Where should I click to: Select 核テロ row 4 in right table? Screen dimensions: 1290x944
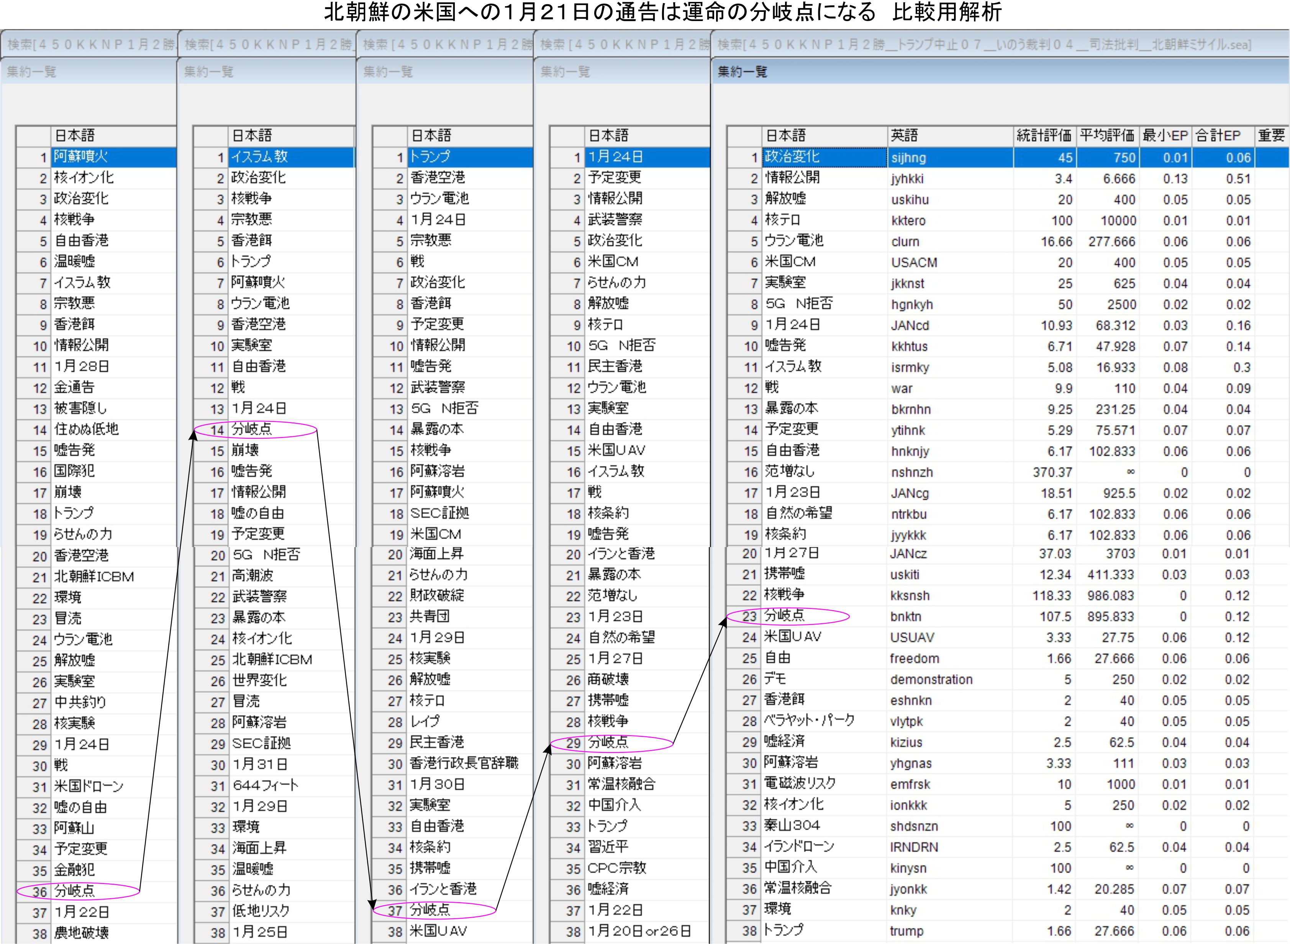tap(782, 220)
